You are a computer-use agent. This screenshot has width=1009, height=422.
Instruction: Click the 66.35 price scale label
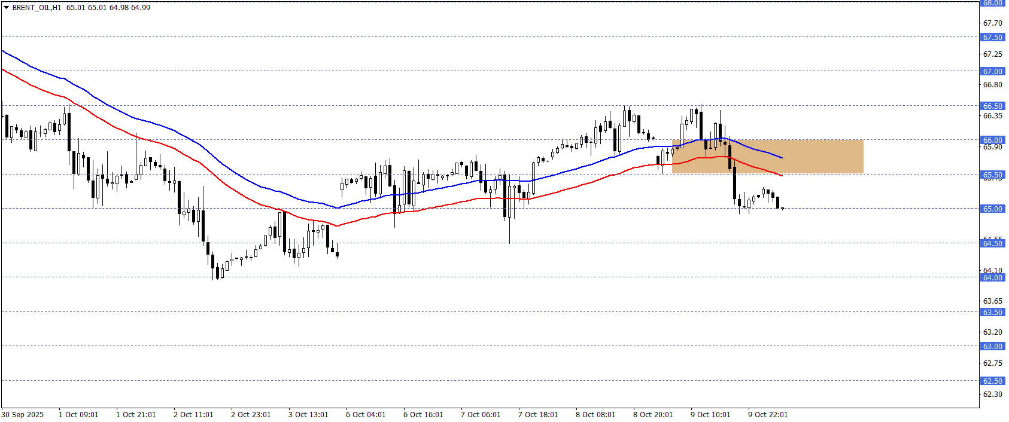click(x=992, y=116)
